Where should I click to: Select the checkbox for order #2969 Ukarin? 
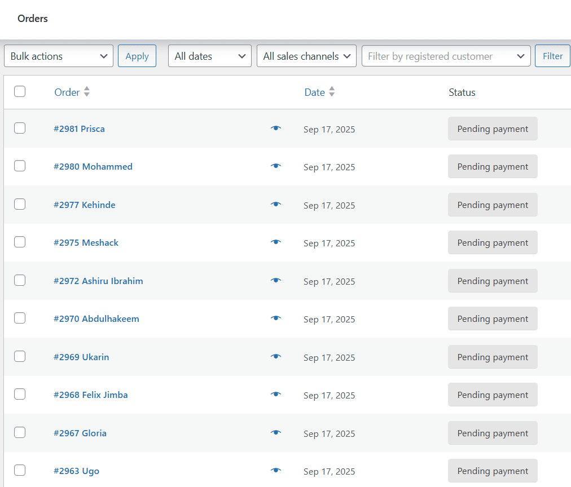(20, 356)
